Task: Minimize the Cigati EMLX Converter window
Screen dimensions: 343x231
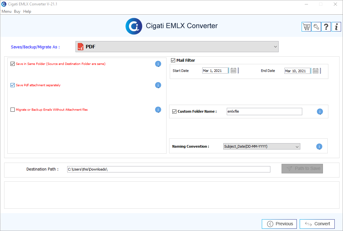Action: click(x=306, y=4)
